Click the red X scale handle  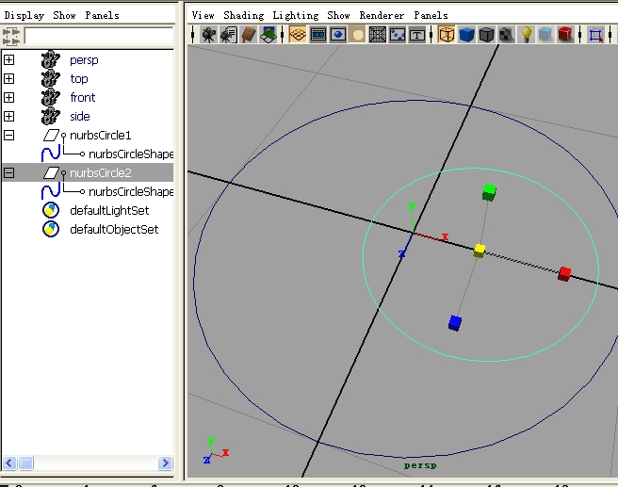(x=564, y=273)
